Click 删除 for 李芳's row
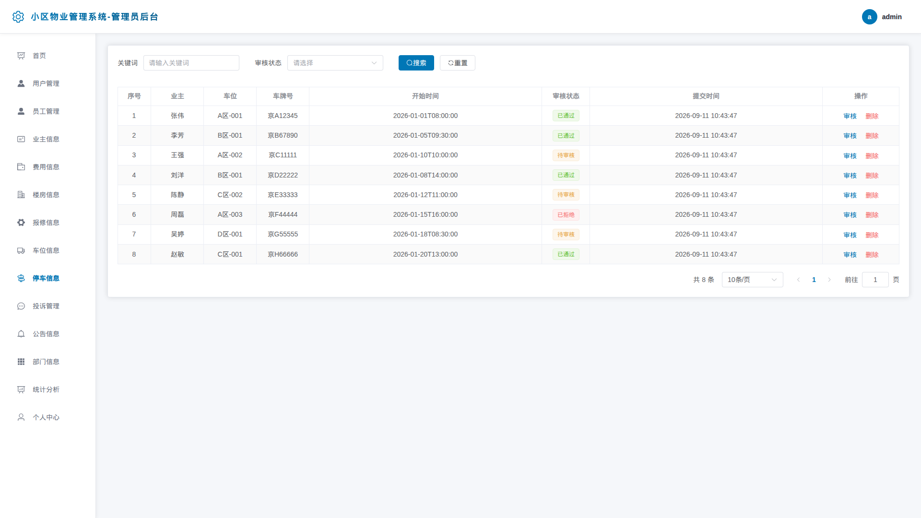The width and height of the screenshot is (921, 518). point(872,136)
